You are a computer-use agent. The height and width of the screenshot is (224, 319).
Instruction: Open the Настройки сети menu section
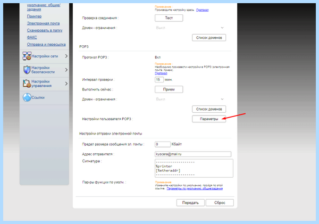coord(44,56)
